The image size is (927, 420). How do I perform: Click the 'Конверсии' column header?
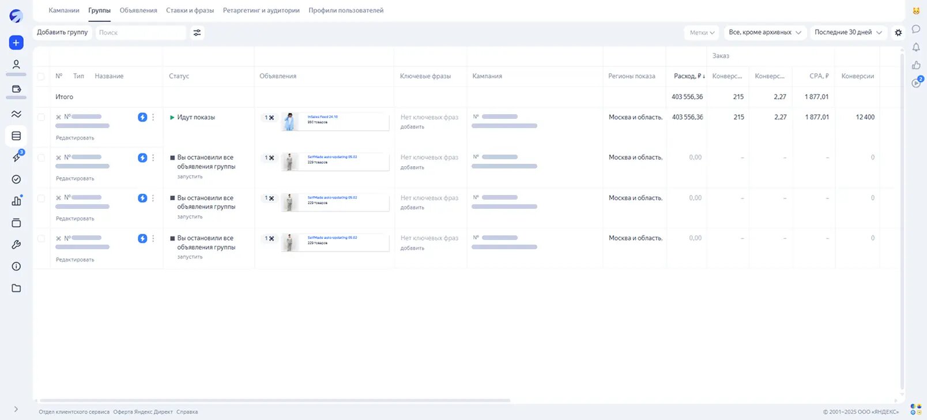858,76
